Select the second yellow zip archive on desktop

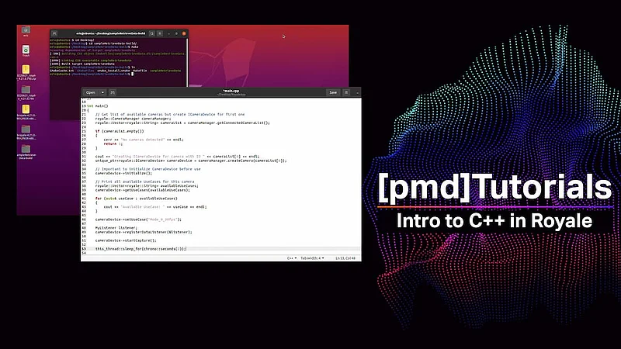pos(26,109)
